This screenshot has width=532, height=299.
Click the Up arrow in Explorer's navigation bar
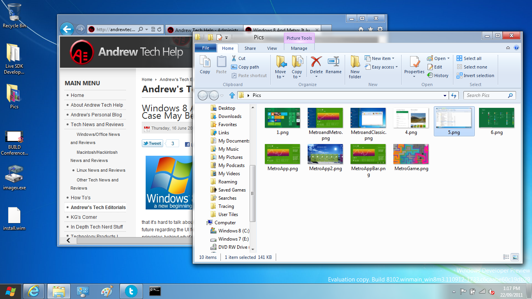(x=233, y=95)
